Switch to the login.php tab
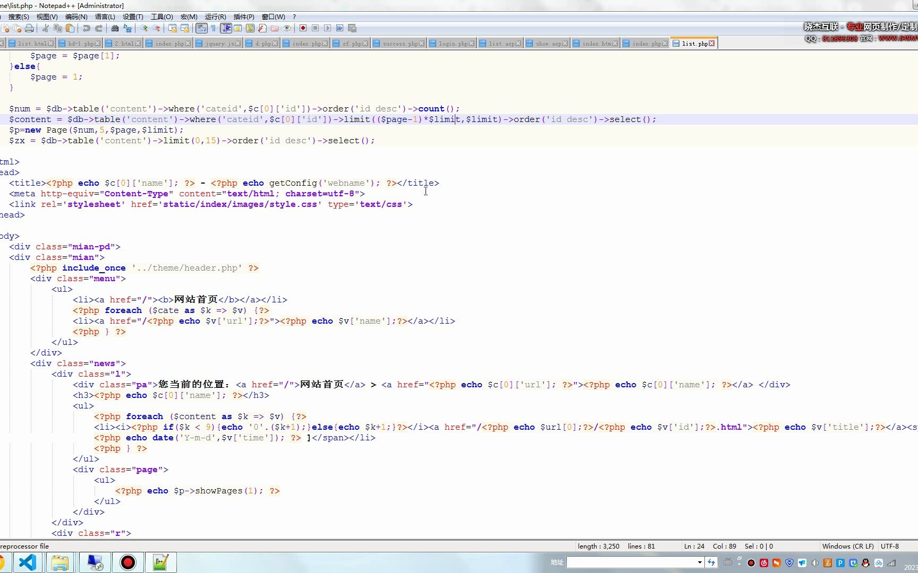 (452, 44)
